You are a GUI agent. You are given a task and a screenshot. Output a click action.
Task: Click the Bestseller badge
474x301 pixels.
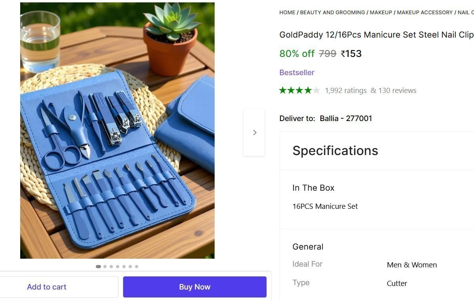click(x=297, y=72)
